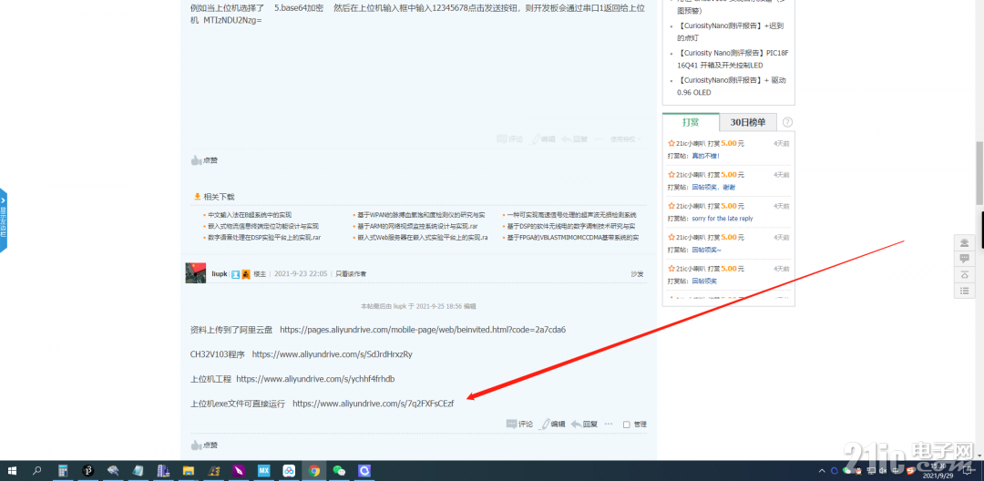Open download 基于DSP的软件无线电的数字调制技术研究
This screenshot has height=481, width=984.
571,227
